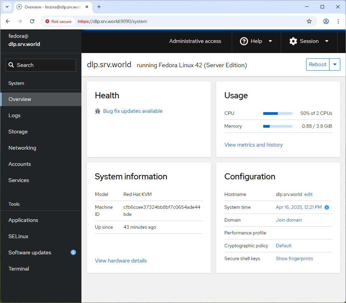Show SSH key fingerprints
Screen dimensions: 346x303
point(294,258)
